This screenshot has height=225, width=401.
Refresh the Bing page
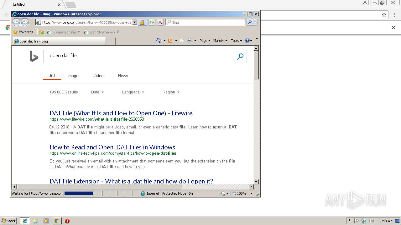point(152,22)
